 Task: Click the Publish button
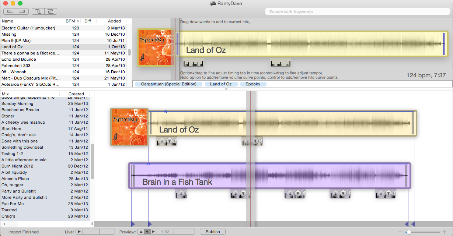pos(213,232)
